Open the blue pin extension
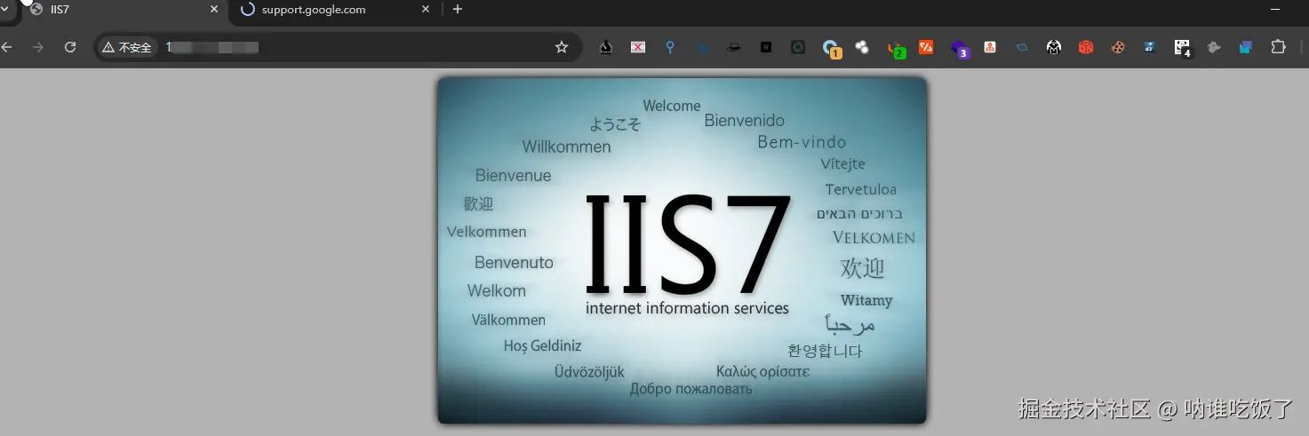The image size is (1309, 436). [x=670, y=47]
